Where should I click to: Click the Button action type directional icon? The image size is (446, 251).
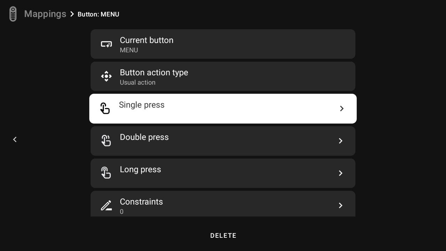106,76
